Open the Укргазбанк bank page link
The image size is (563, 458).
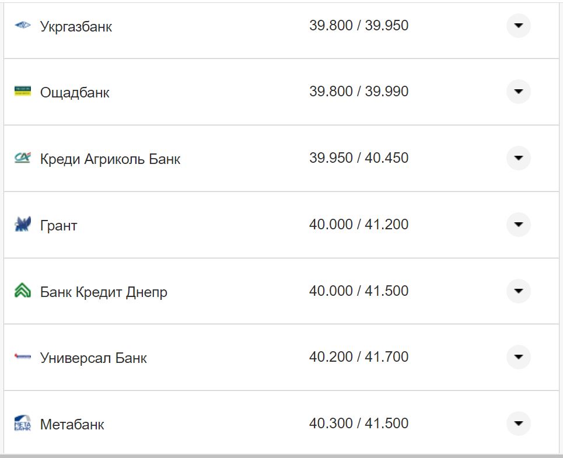(x=76, y=26)
